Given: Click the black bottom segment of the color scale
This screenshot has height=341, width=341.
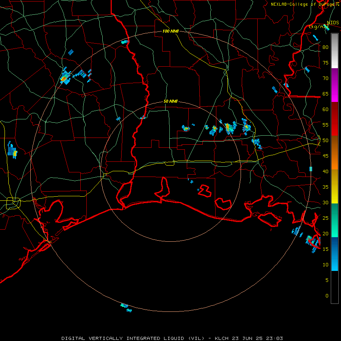Looking at the screenshot, I should 335,287.
